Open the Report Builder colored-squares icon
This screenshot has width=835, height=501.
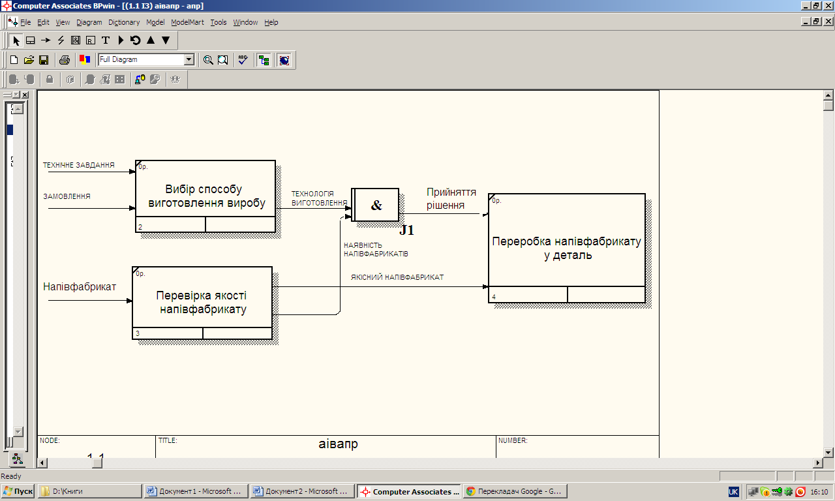click(x=84, y=60)
